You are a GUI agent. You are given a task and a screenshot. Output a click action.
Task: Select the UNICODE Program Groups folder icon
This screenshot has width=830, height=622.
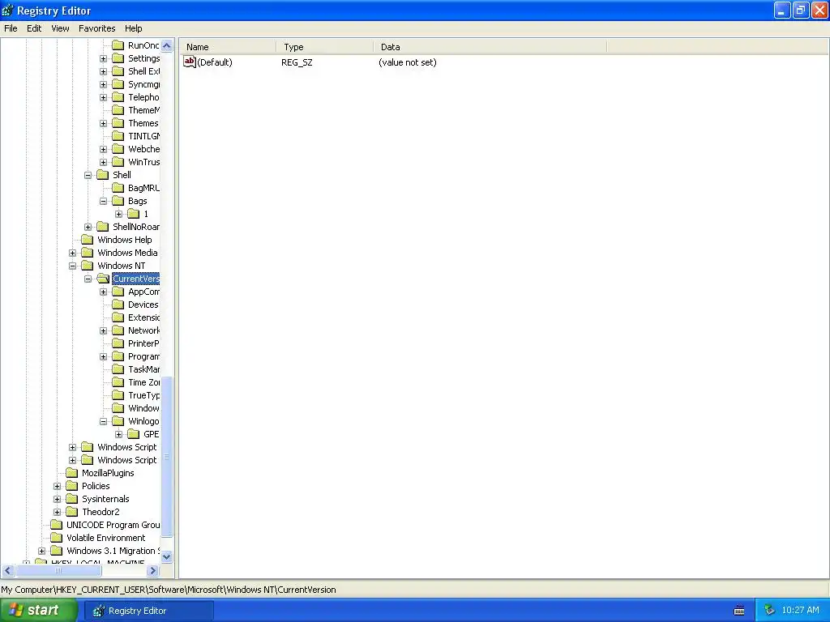coord(57,525)
